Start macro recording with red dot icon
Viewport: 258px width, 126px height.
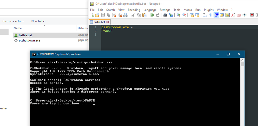[252, 15]
